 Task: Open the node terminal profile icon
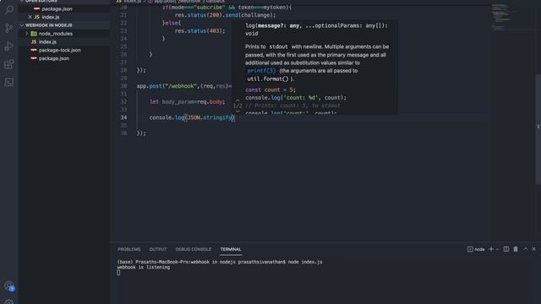point(470,249)
